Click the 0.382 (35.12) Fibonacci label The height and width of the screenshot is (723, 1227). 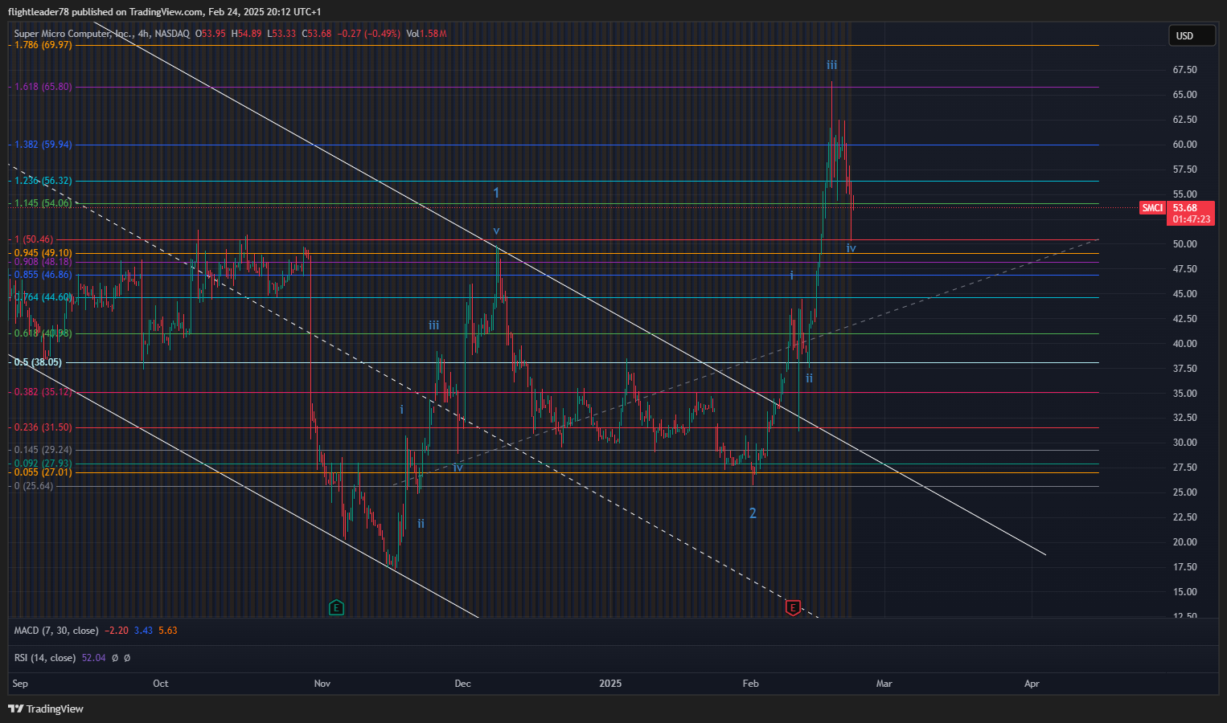pyautogui.click(x=43, y=392)
